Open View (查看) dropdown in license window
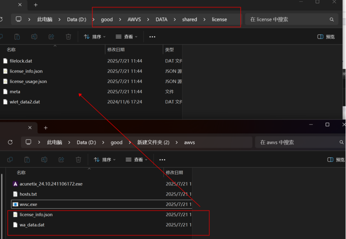Viewport: 346px width, 239px height. [x=127, y=37]
